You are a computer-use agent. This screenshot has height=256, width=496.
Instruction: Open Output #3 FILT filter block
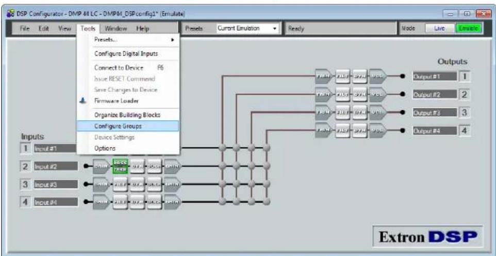tap(342, 112)
